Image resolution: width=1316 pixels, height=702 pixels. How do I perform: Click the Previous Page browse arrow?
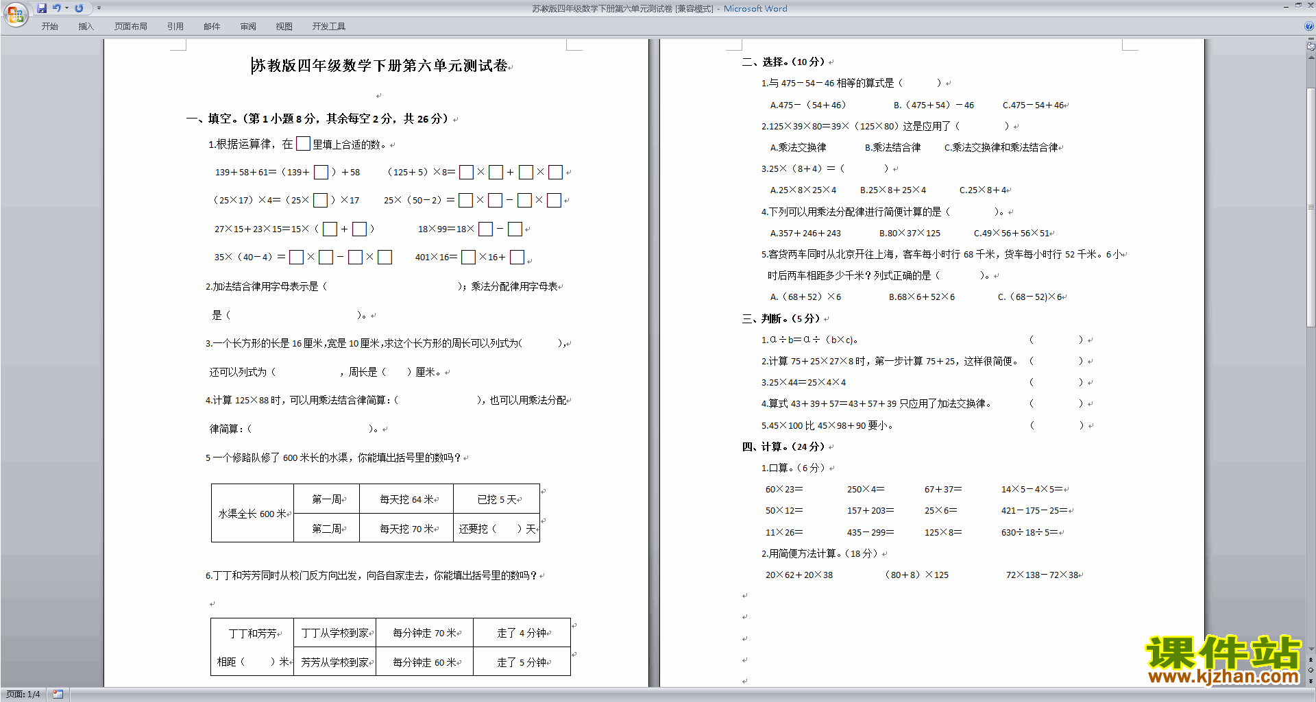(1311, 660)
